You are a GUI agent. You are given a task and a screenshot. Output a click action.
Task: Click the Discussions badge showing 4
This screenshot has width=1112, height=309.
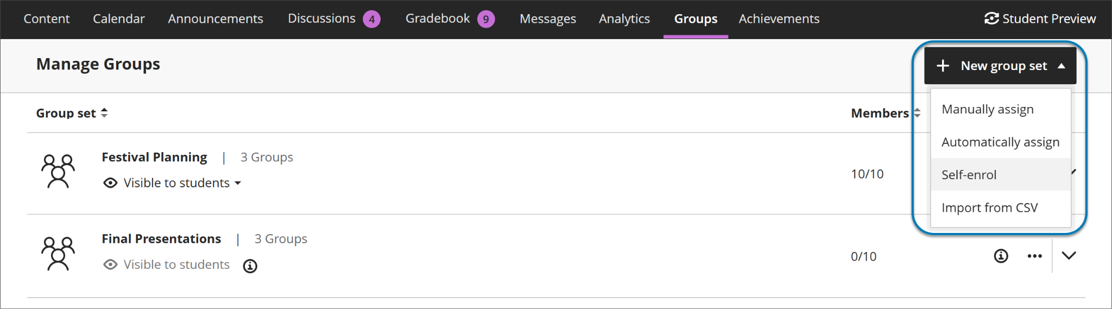pyautogui.click(x=371, y=20)
